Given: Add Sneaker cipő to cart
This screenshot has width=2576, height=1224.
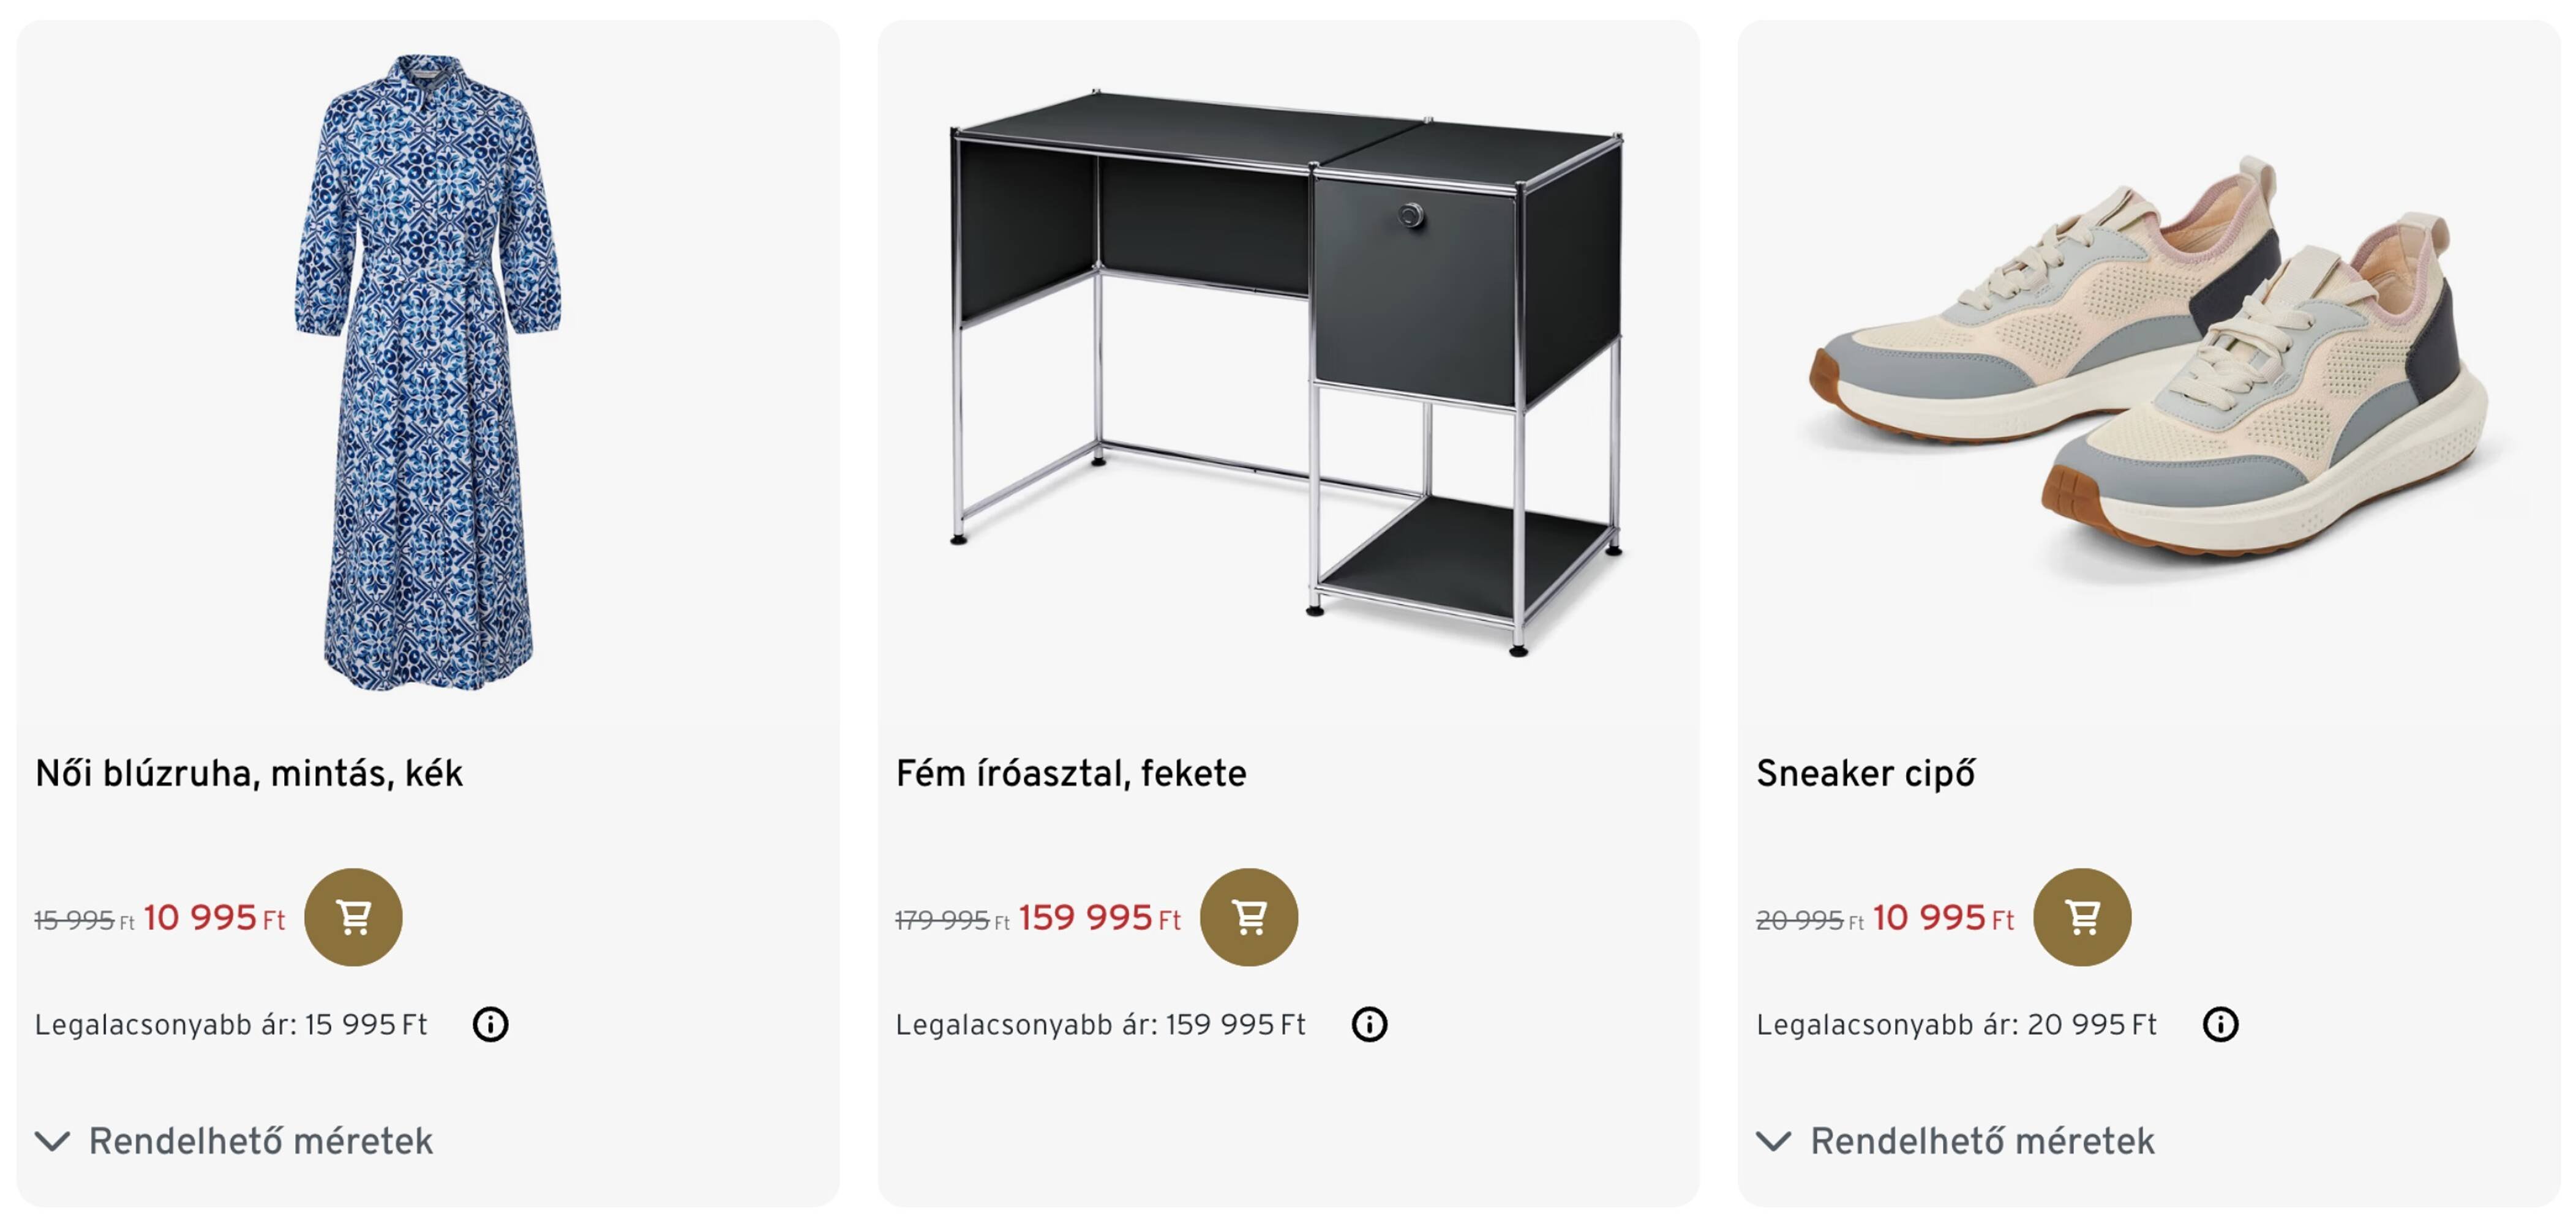Looking at the screenshot, I should (2082, 916).
